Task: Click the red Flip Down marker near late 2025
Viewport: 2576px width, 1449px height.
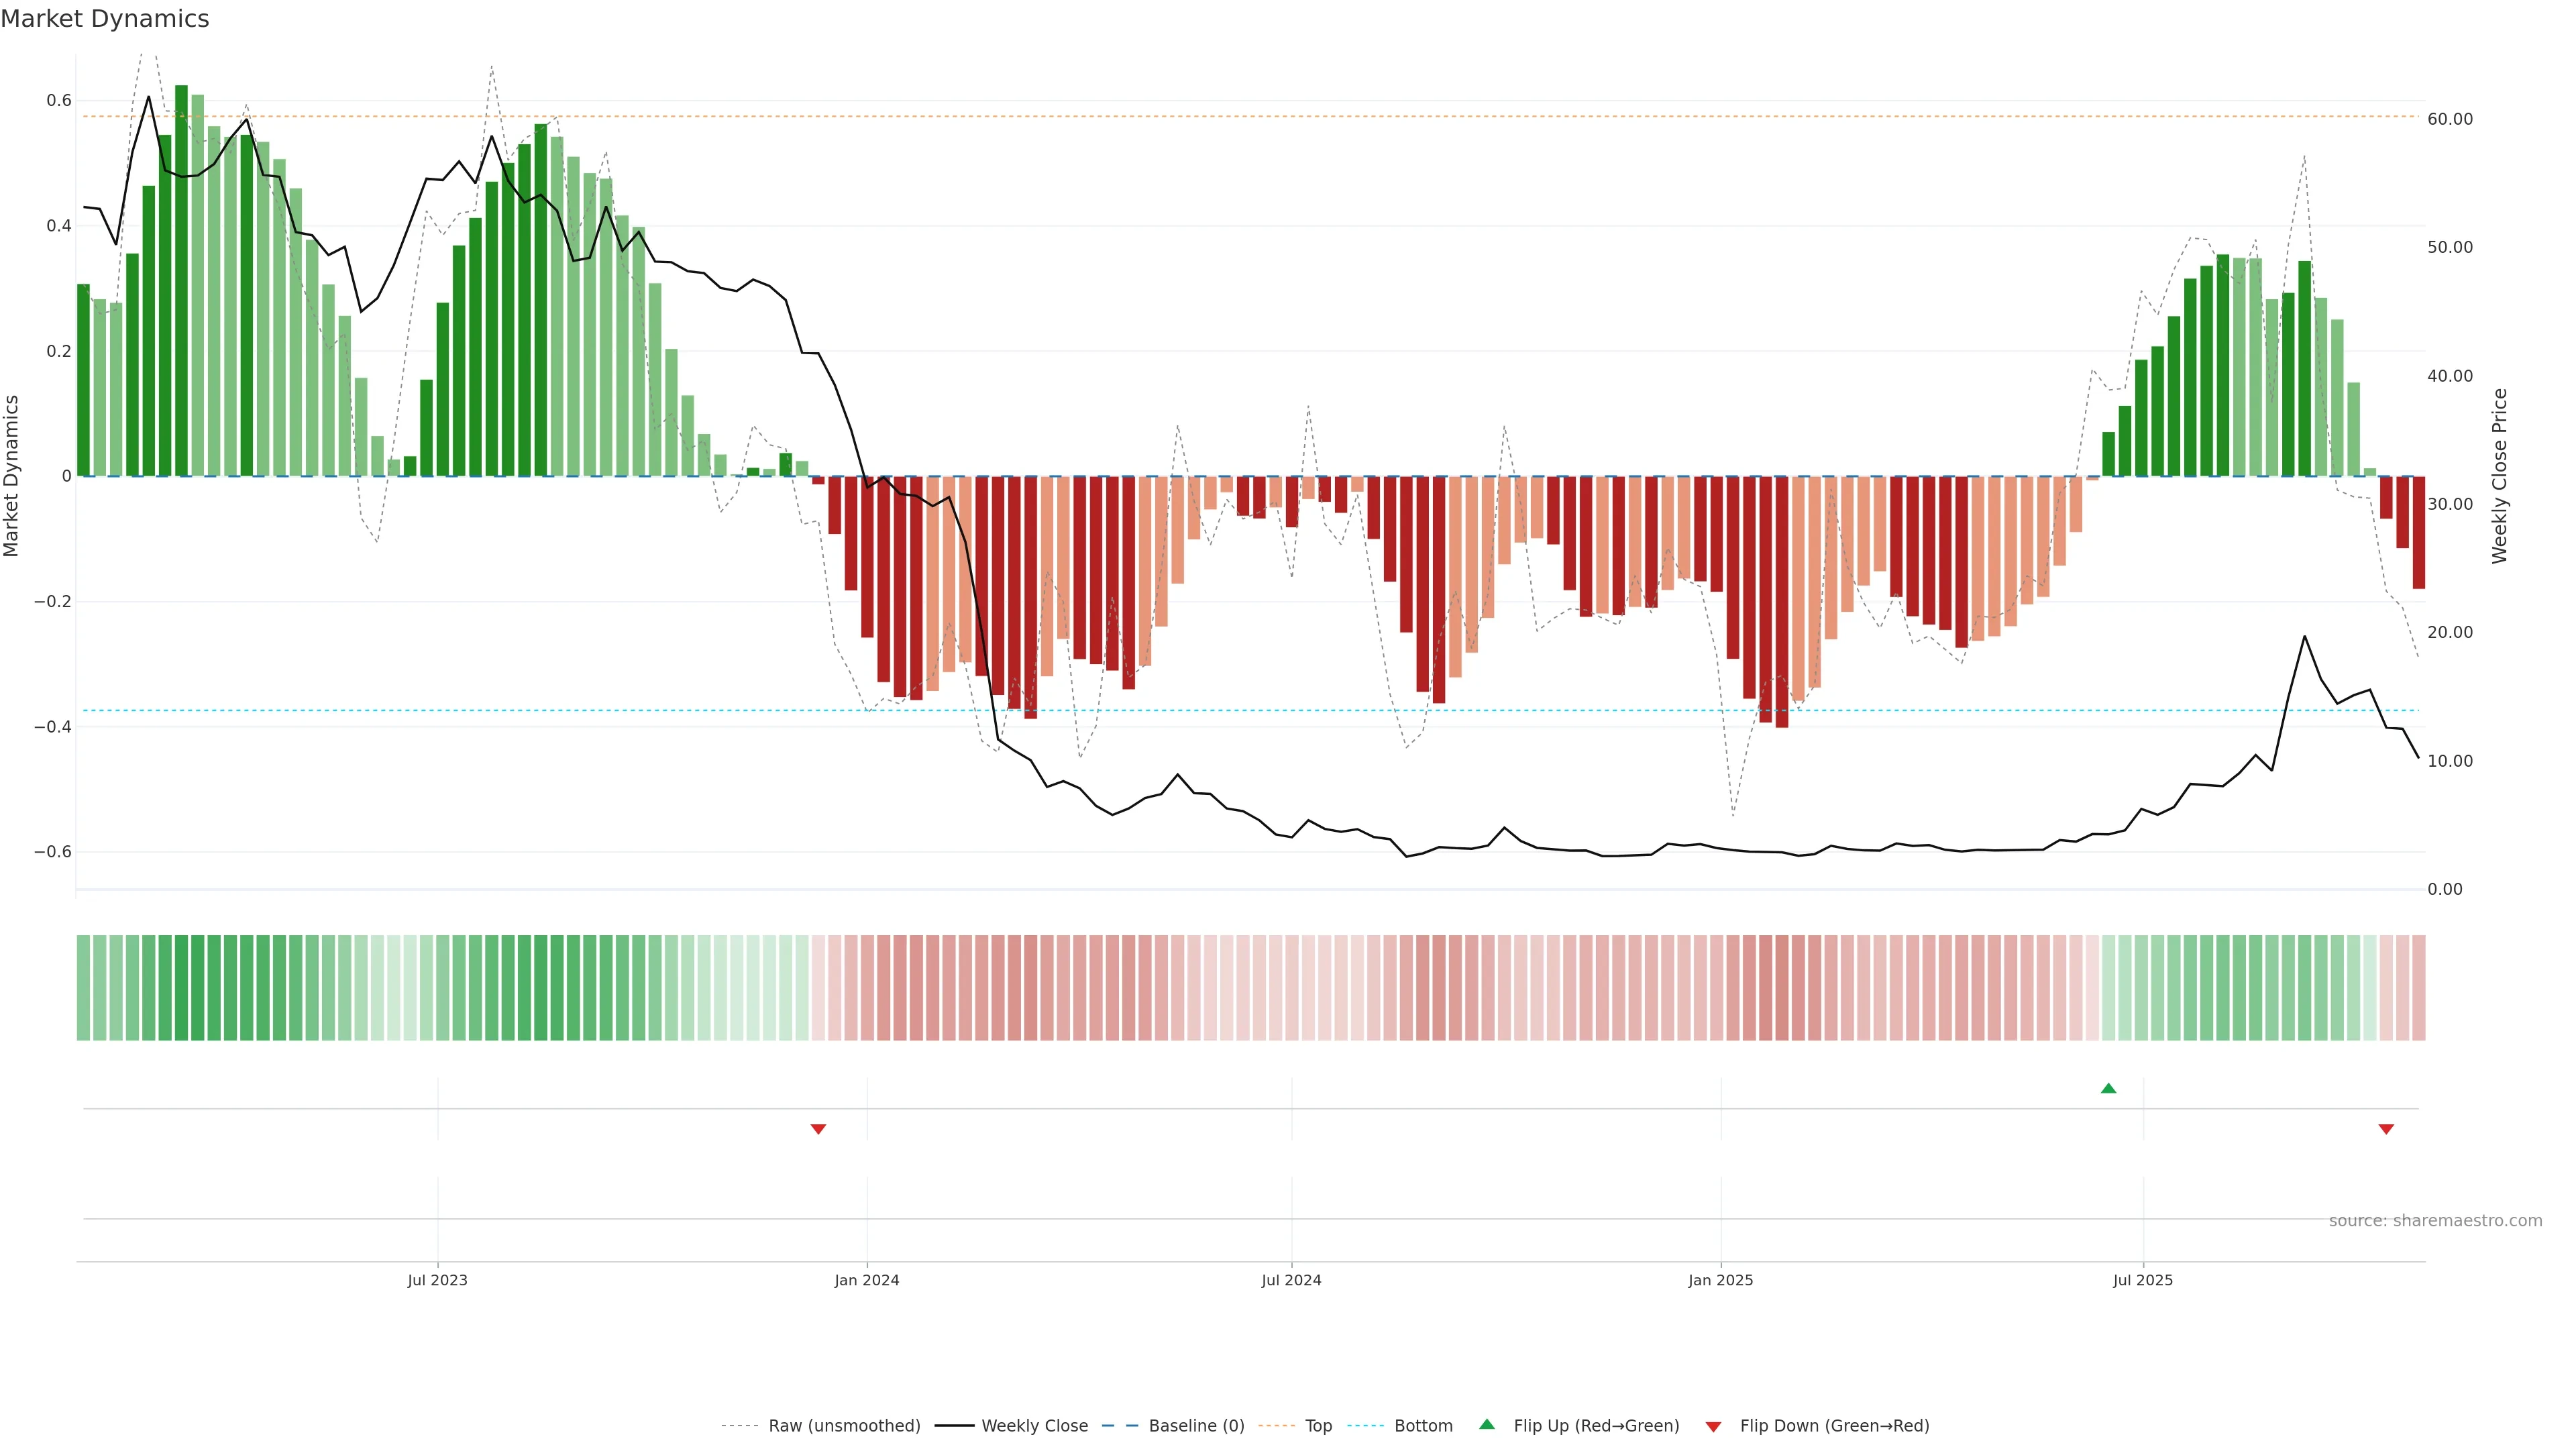Action: tap(2386, 1129)
